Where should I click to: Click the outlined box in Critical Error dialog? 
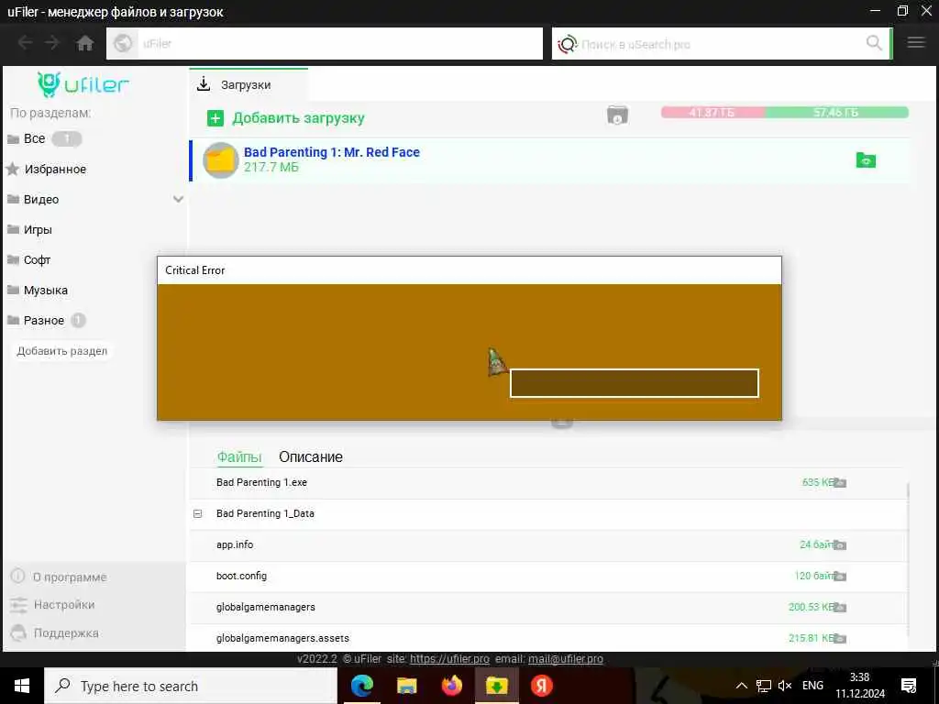coord(635,383)
